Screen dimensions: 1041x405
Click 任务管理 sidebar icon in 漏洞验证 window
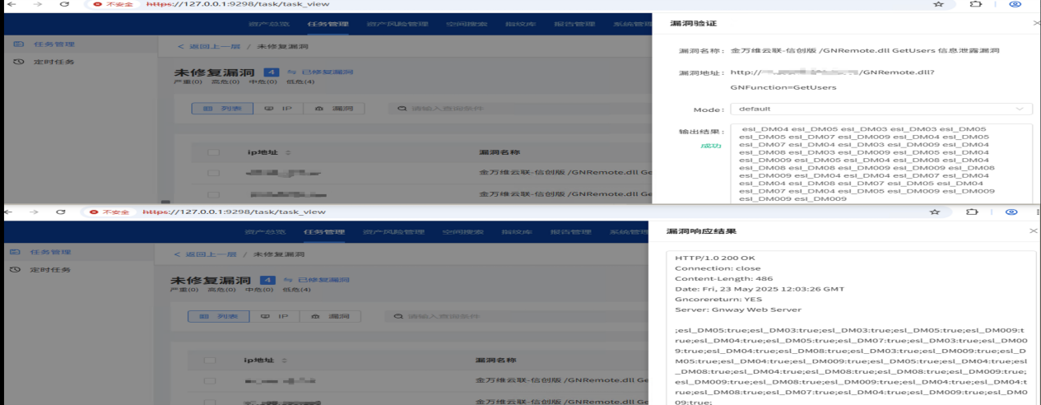(18, 44)
